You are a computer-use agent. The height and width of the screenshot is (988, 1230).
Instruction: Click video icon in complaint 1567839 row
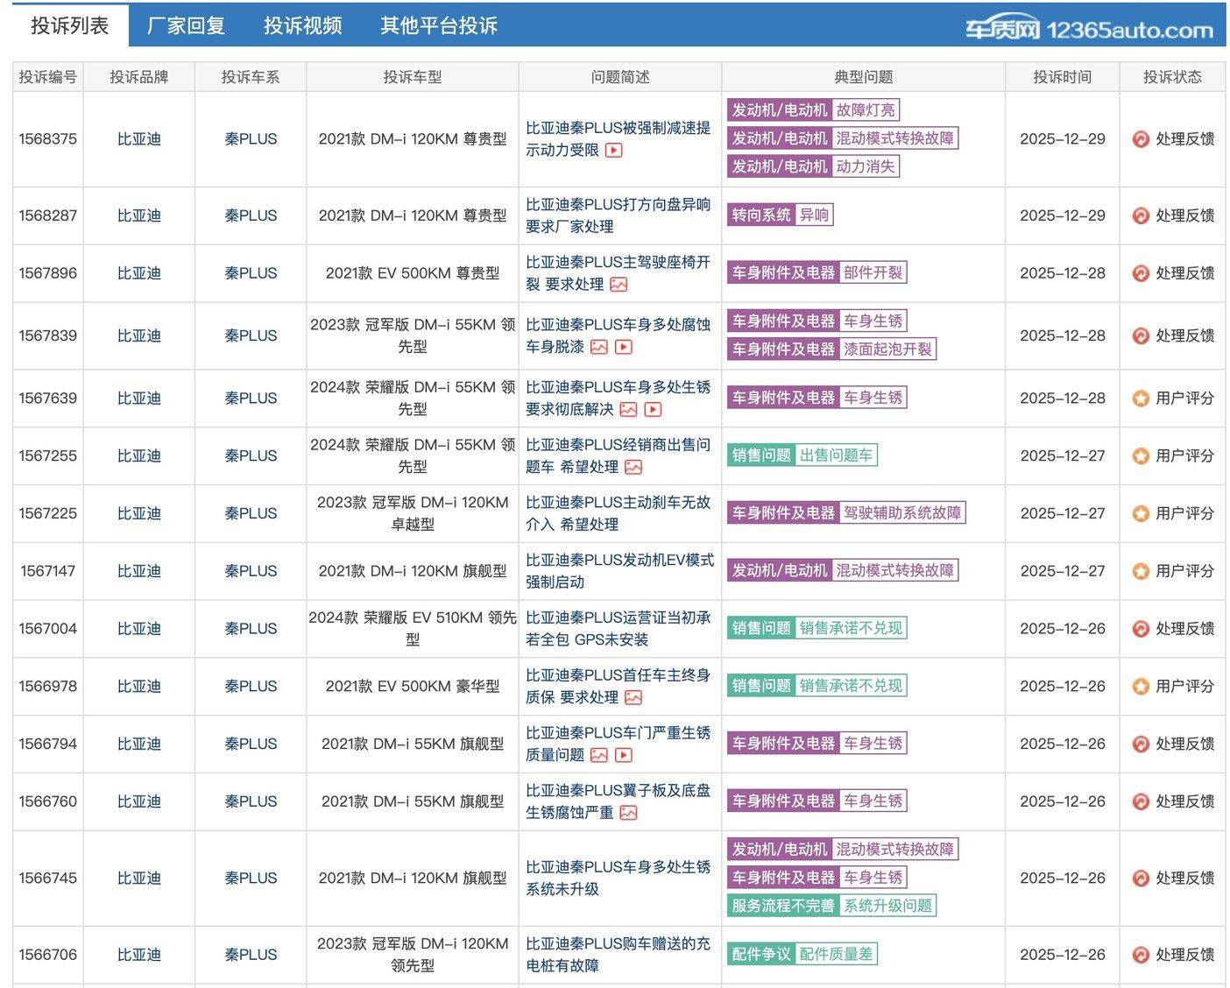(623, 347)
